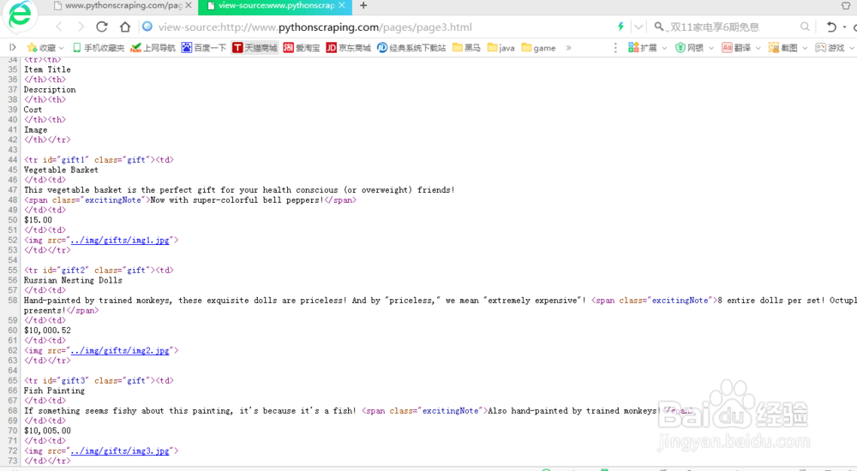Viewport: 857px width, 471px height.
Task: Click the site info icon before the URL
Action: point(147,27)
